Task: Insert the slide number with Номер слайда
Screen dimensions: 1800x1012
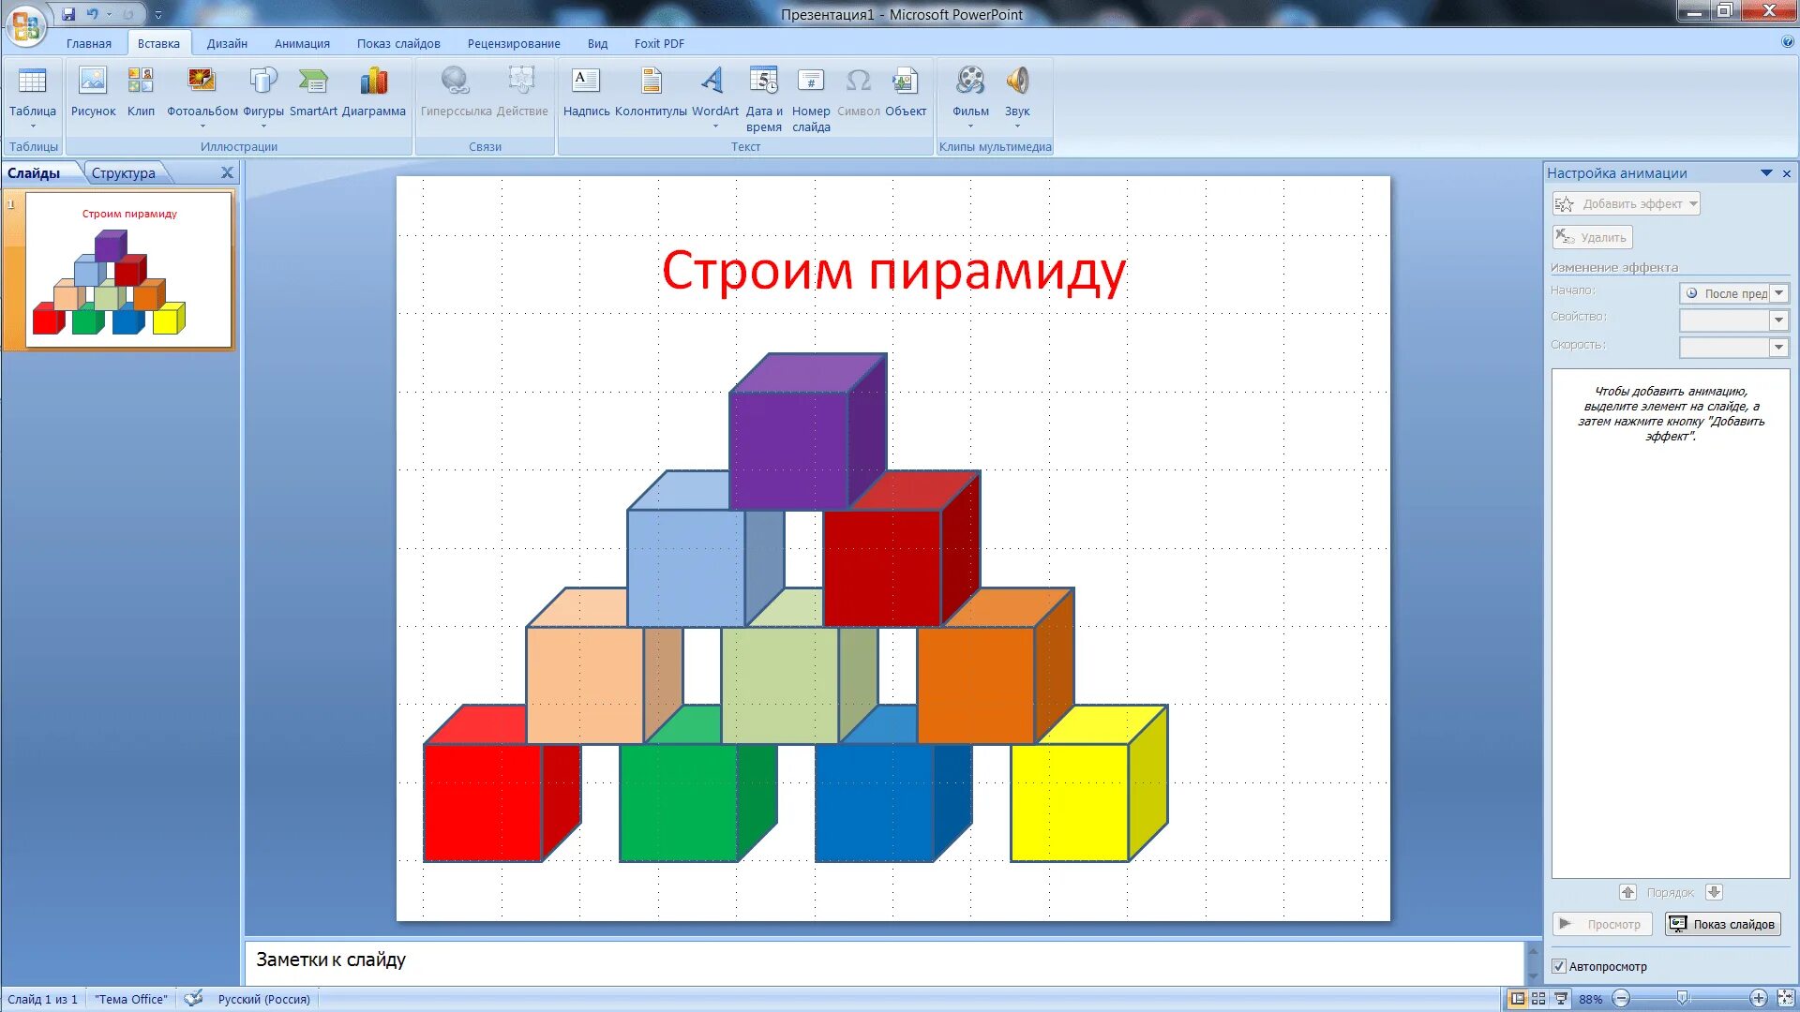Action: [811, 82]
